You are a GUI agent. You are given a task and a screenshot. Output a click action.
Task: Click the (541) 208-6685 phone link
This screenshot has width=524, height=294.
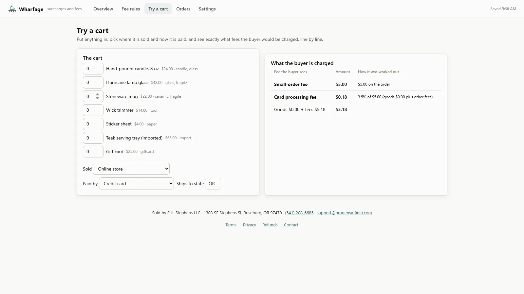pyautogui.click(x=299, y=213)
